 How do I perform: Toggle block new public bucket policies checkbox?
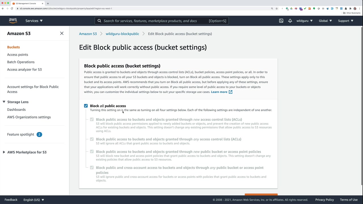click(92, 152)
